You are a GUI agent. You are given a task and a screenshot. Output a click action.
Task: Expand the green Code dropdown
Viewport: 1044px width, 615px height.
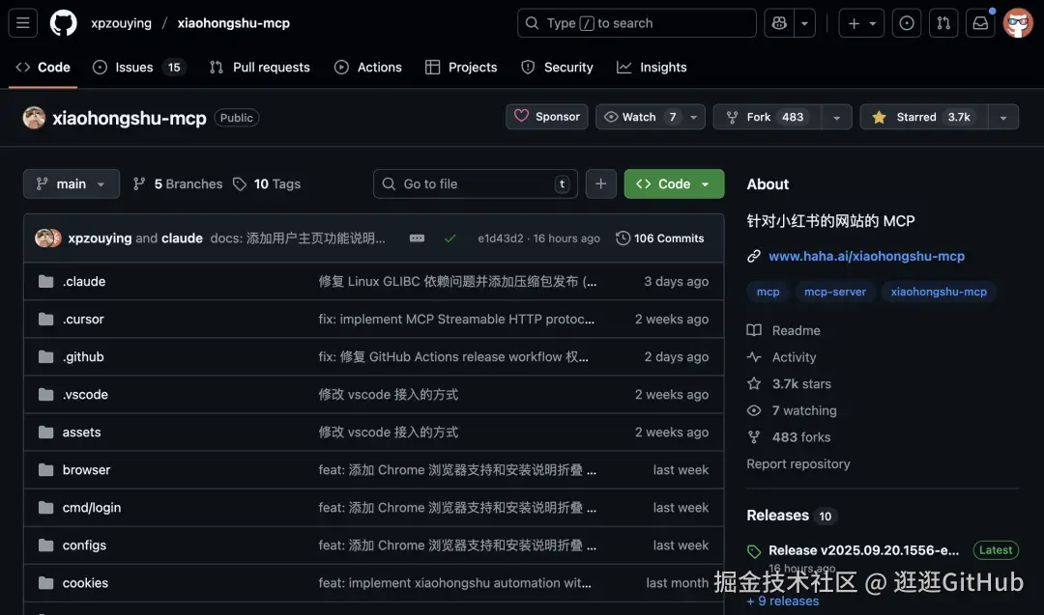click(674, 183)
